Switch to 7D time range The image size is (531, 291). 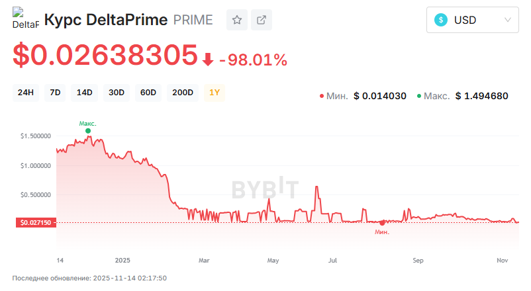(55, 93)
